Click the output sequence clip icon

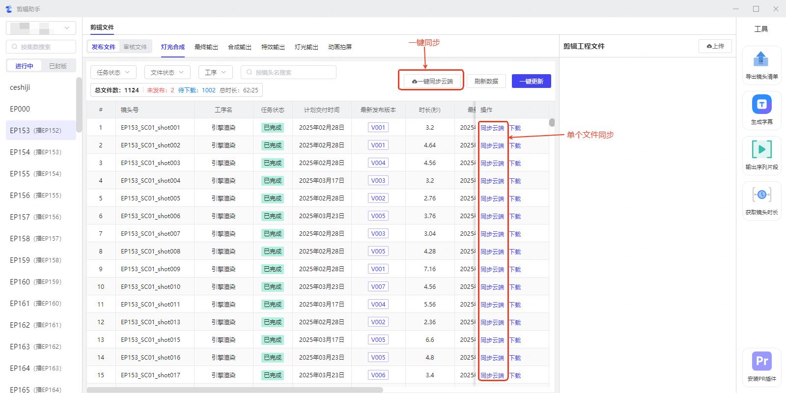[761, 149]
